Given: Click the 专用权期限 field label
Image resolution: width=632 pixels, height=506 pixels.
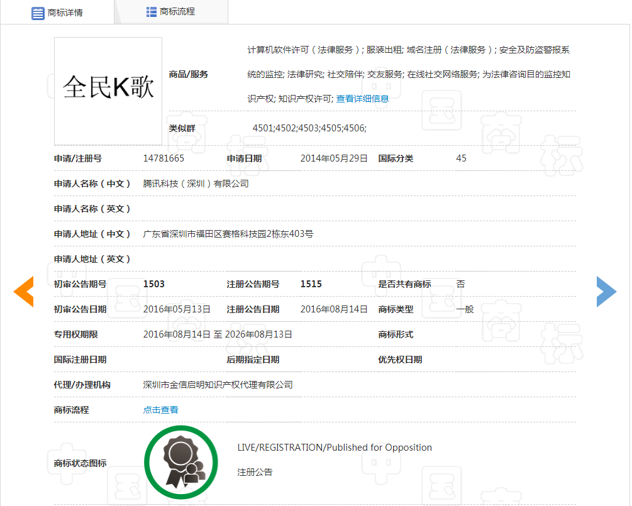Looking at the screenshot, I should pos(75,334).
